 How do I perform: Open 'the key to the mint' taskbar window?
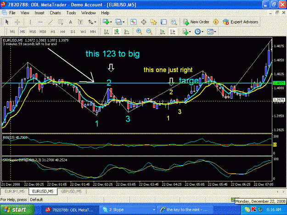point(186,209)
